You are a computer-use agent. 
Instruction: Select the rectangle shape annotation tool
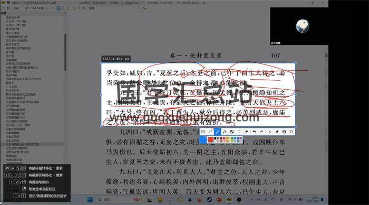point(203,132)
